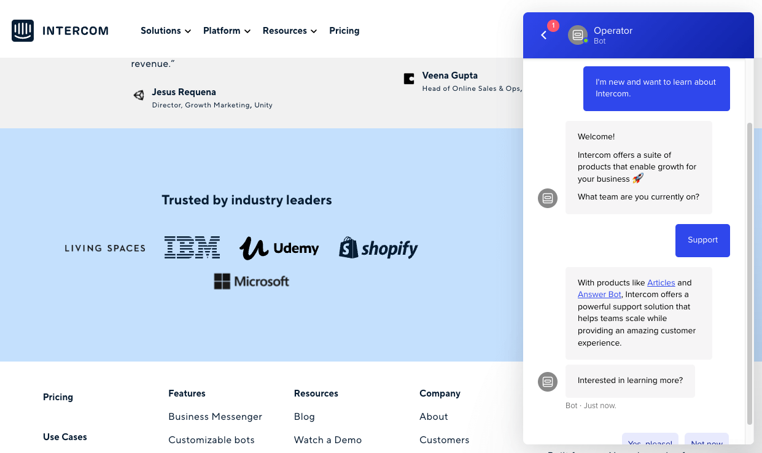
Task: Open Business Messenger footer link
Action: (x=216, y=417)
